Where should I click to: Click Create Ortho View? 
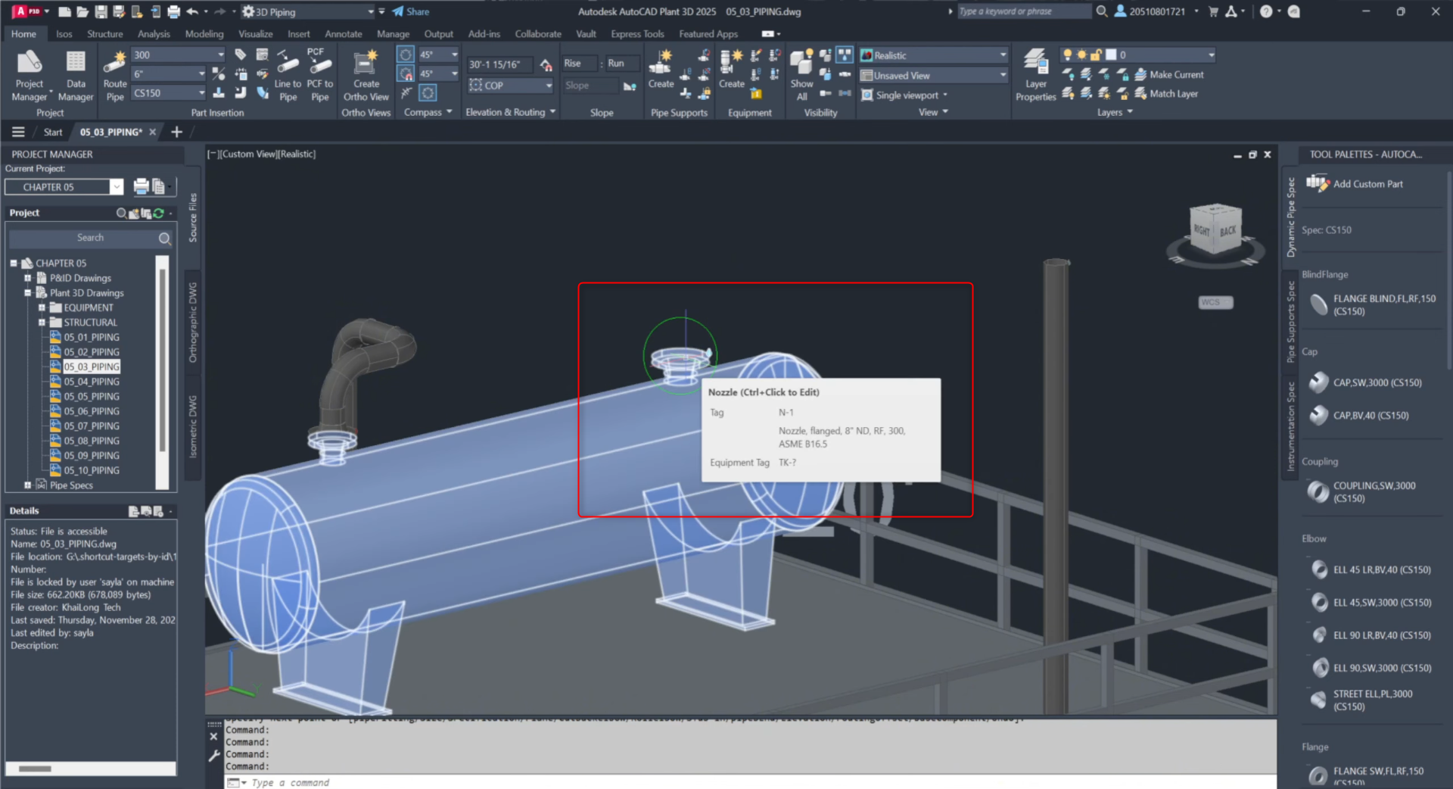click(x=366, y=76)
